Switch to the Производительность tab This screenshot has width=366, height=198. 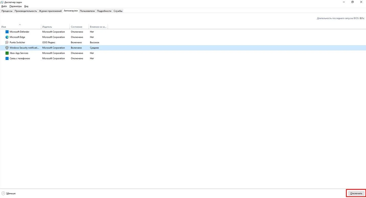coord(26,11)
